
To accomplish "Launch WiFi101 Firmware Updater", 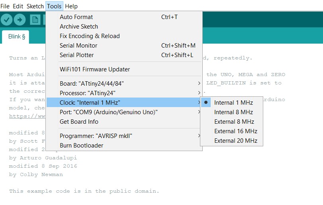I will point(95,69).
